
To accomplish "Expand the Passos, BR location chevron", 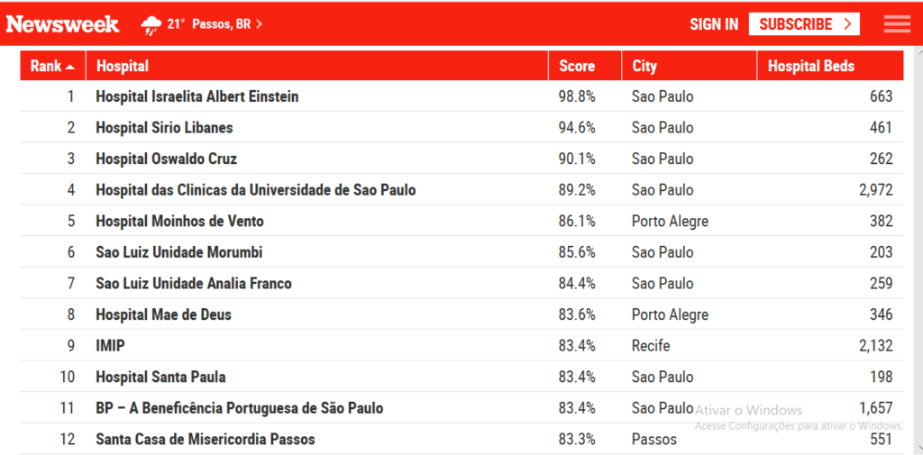I will pyautogui.click(x=259, y=24).
